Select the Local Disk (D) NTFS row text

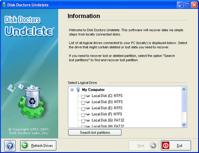tap(107, 102)
